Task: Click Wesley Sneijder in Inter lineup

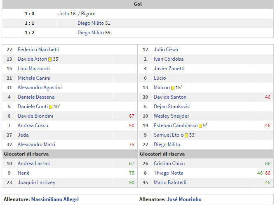Action: pos(172,116)
